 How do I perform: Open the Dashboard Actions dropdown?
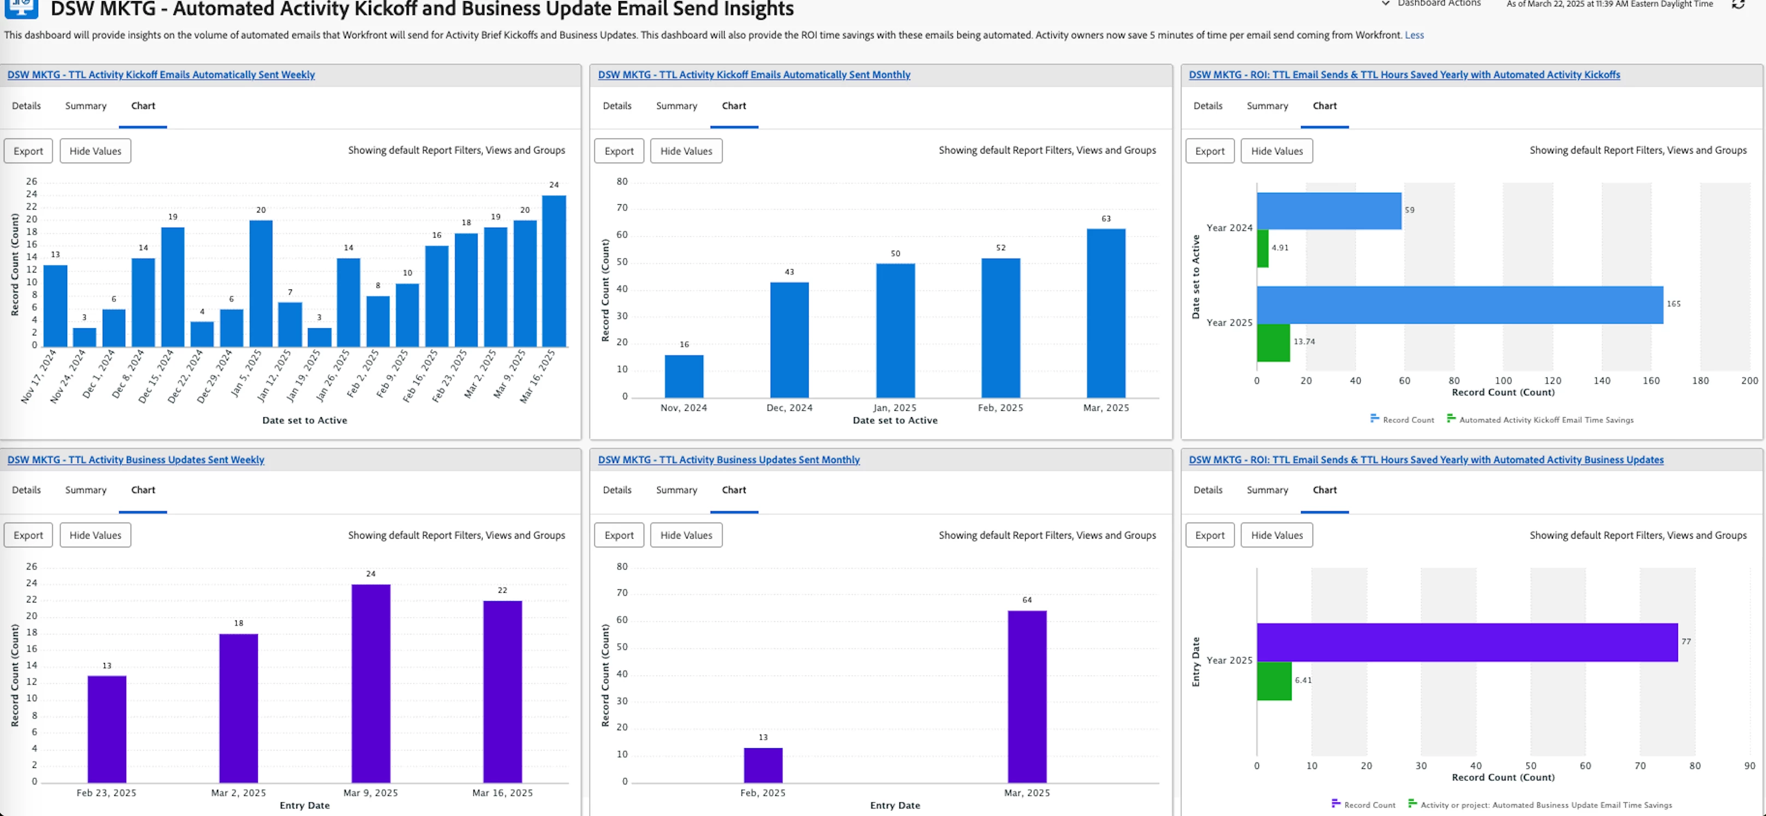tap(1438, 4)
